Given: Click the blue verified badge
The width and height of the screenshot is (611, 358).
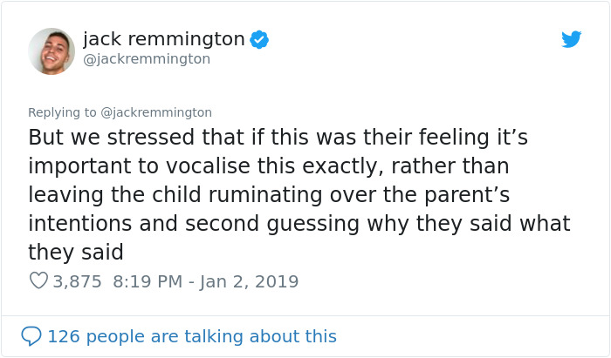Looking at the screenshot, I should coord(259,39).
